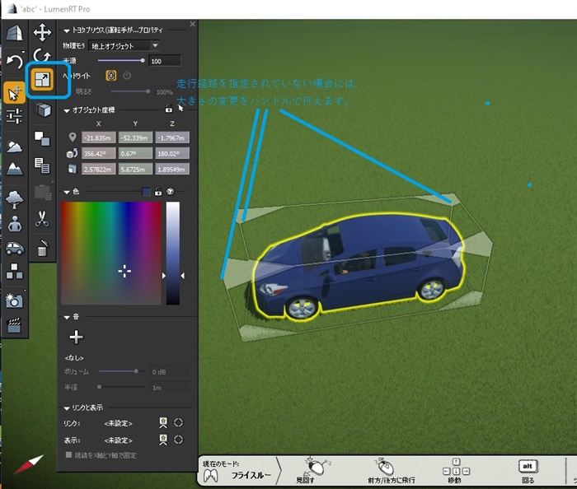The image size is (577, 489).
Task: Toggle the object coordinates lock
Action: click(168, 108)
